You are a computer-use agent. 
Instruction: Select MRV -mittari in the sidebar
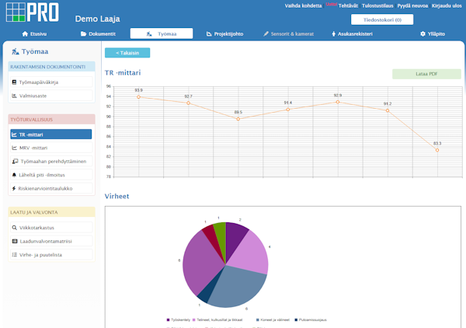pyautogui.click(x=50, y=147)
